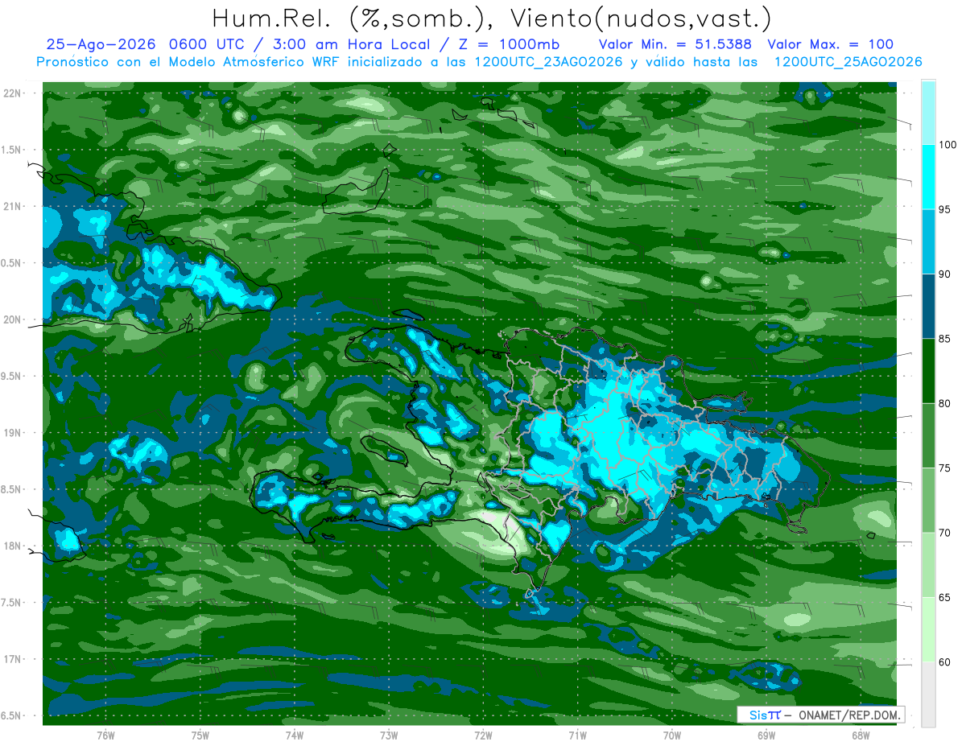Click the "7.5N" latitude label

pos(12,603)
